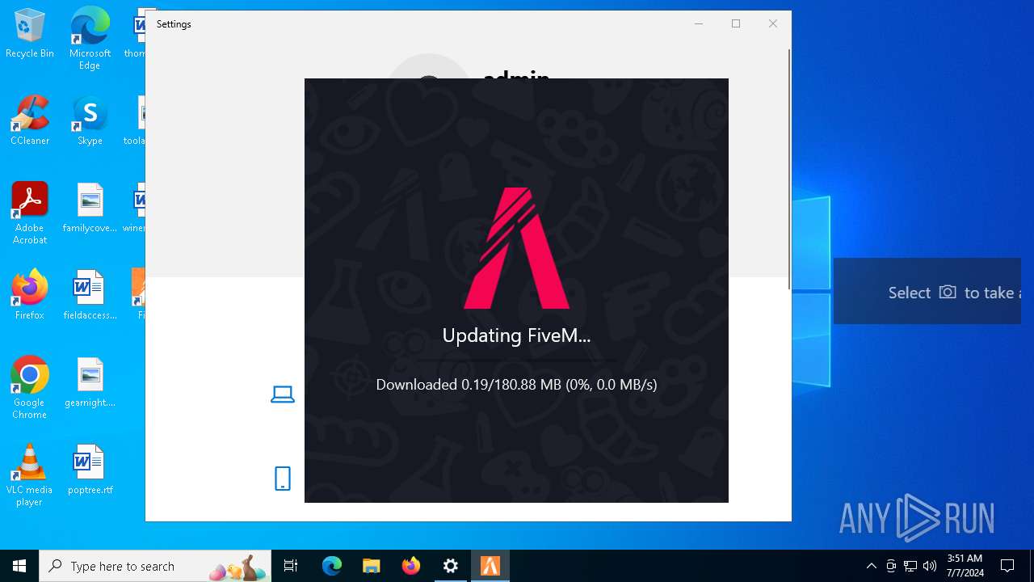Launch Adobe Acrobat desktop shortcut
Viewport: 1034px width, 582px height.
pyautogui.click(x=30, y=213)
